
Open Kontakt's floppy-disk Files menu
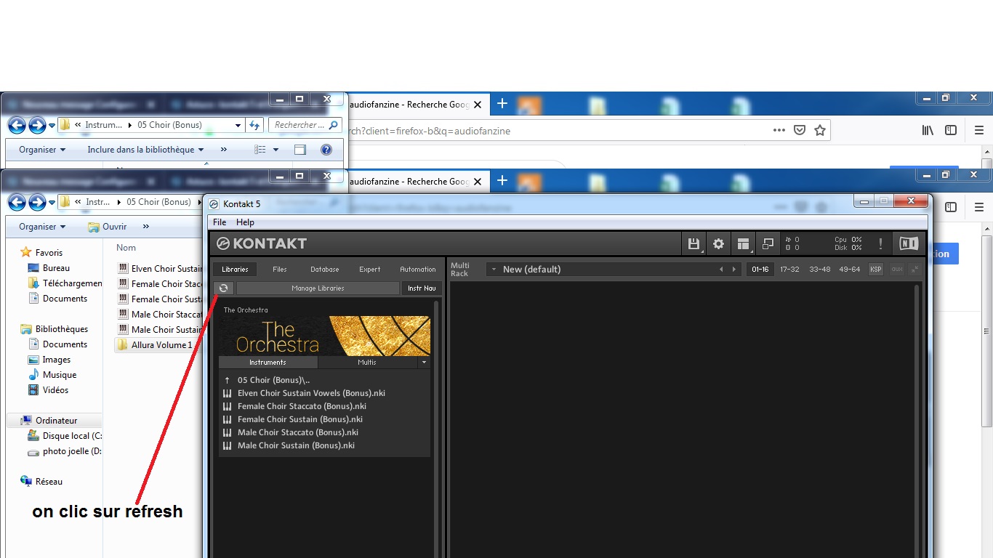click(x=694, y=244)
